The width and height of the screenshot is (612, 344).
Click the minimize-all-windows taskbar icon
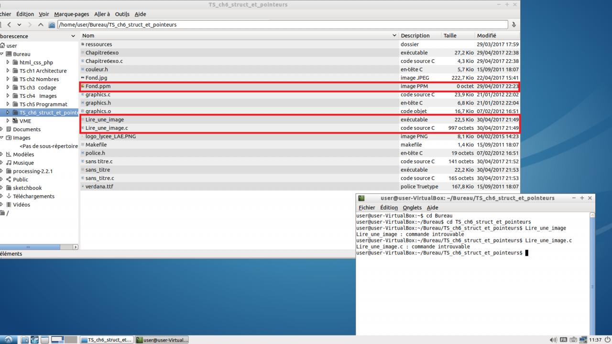coord(44,340)
